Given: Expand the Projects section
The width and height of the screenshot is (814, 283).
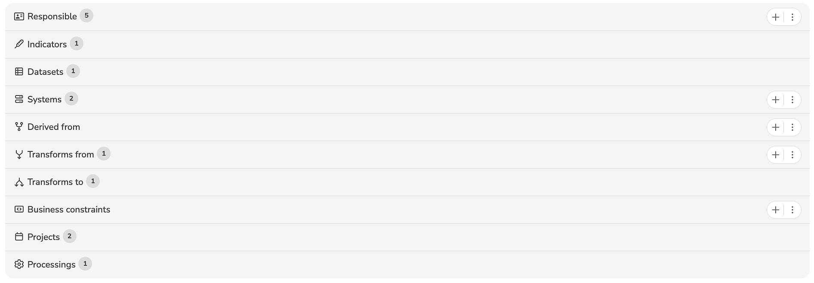Looking at the screenshot, I should pos(43,237).
